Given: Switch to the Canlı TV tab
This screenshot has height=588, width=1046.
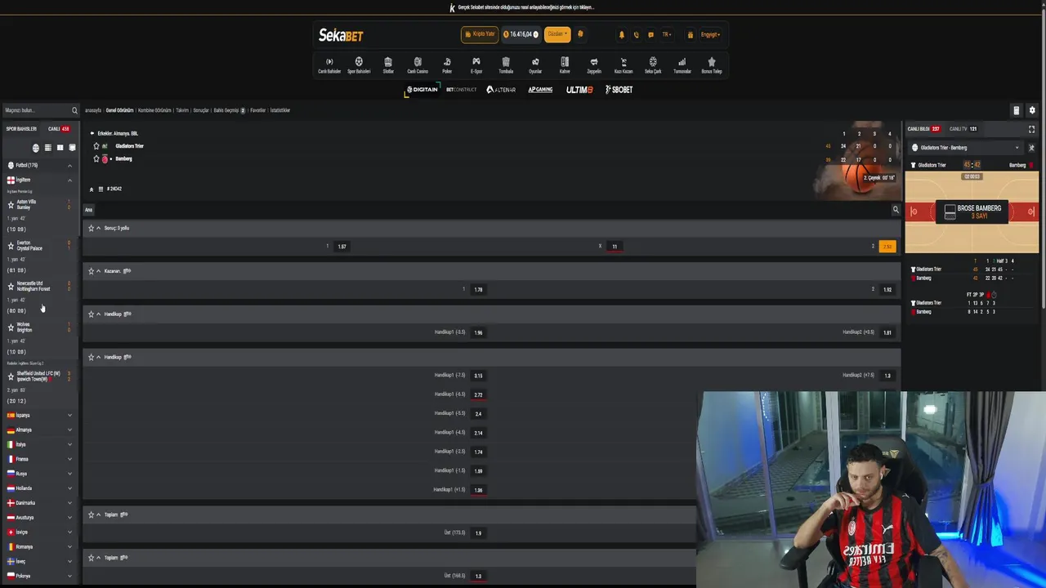Looking at the screenshot, I should (x=963, y=129).
